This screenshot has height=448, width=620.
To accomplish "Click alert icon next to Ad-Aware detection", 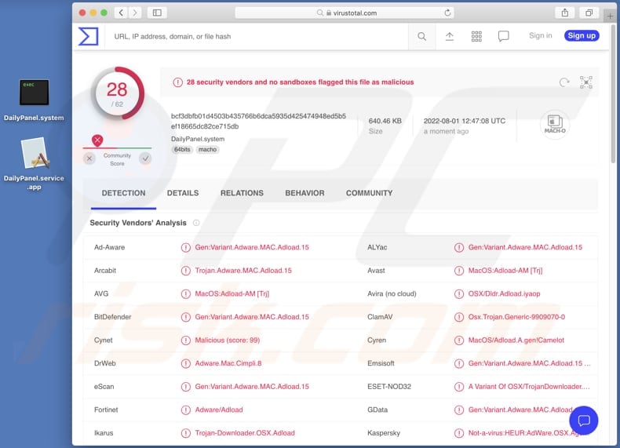I will click(185, 247).
